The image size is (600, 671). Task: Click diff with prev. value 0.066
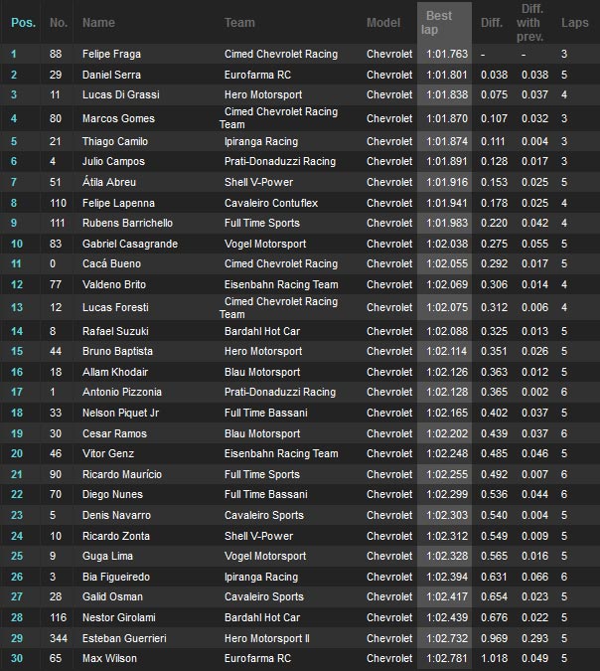coord(534,577)
